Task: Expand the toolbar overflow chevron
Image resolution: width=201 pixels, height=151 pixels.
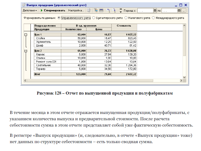Action: [x=121, y=11]
